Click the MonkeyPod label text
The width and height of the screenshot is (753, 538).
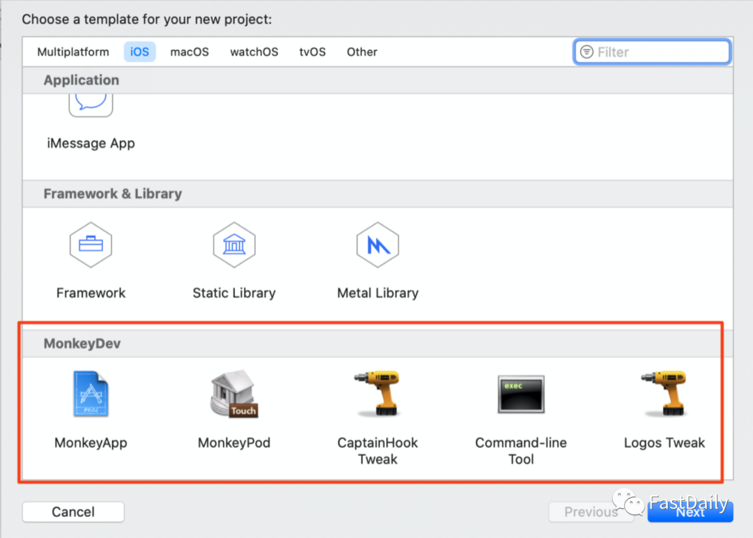click(234, 443)
